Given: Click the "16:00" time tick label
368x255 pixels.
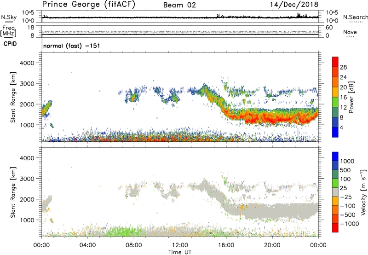Looking at the screenshot, I should pyautogui.click(x=226, y=245).
